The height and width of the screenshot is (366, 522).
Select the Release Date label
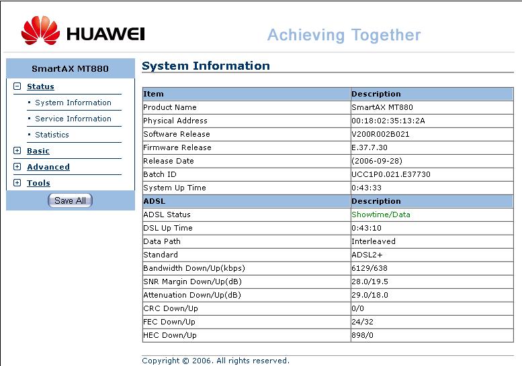click(x=169, y=161)
